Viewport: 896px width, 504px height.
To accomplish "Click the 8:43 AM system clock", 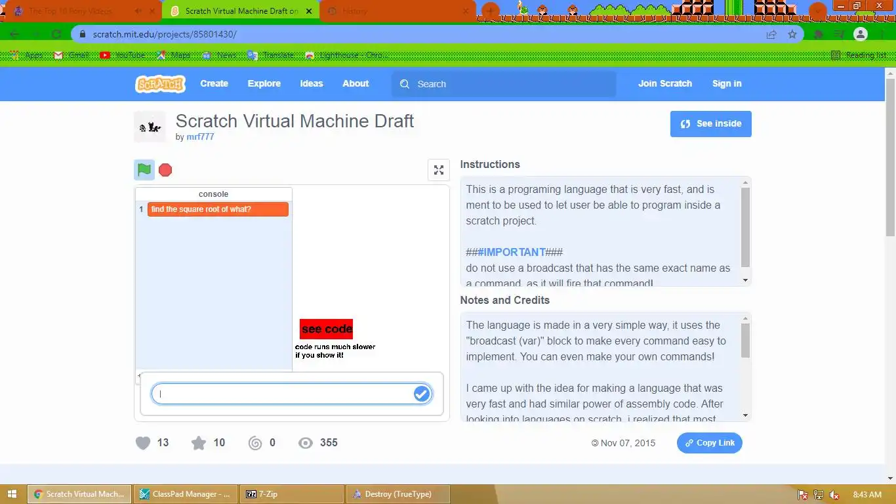I will pyautogui.click(x=867, y=494).
